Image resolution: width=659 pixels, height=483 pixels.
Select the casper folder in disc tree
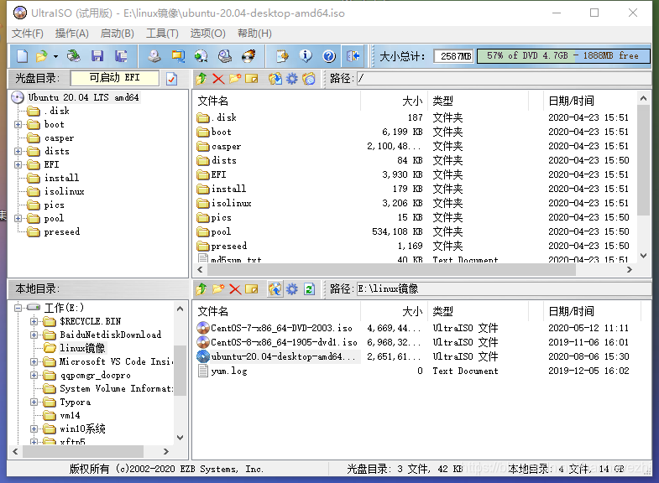tap(59, 138)
